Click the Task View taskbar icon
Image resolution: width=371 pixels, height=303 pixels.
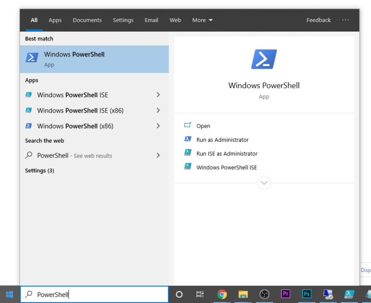pyautogui.click(x=200, y=294)
